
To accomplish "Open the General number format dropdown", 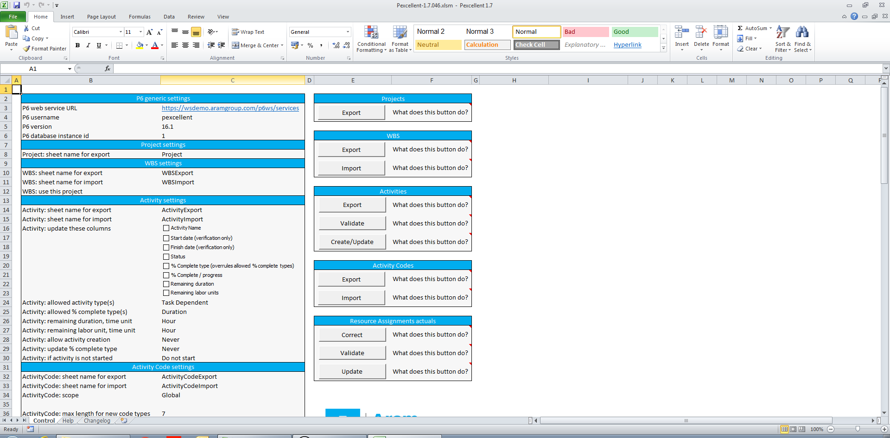I will pos(348,32).
